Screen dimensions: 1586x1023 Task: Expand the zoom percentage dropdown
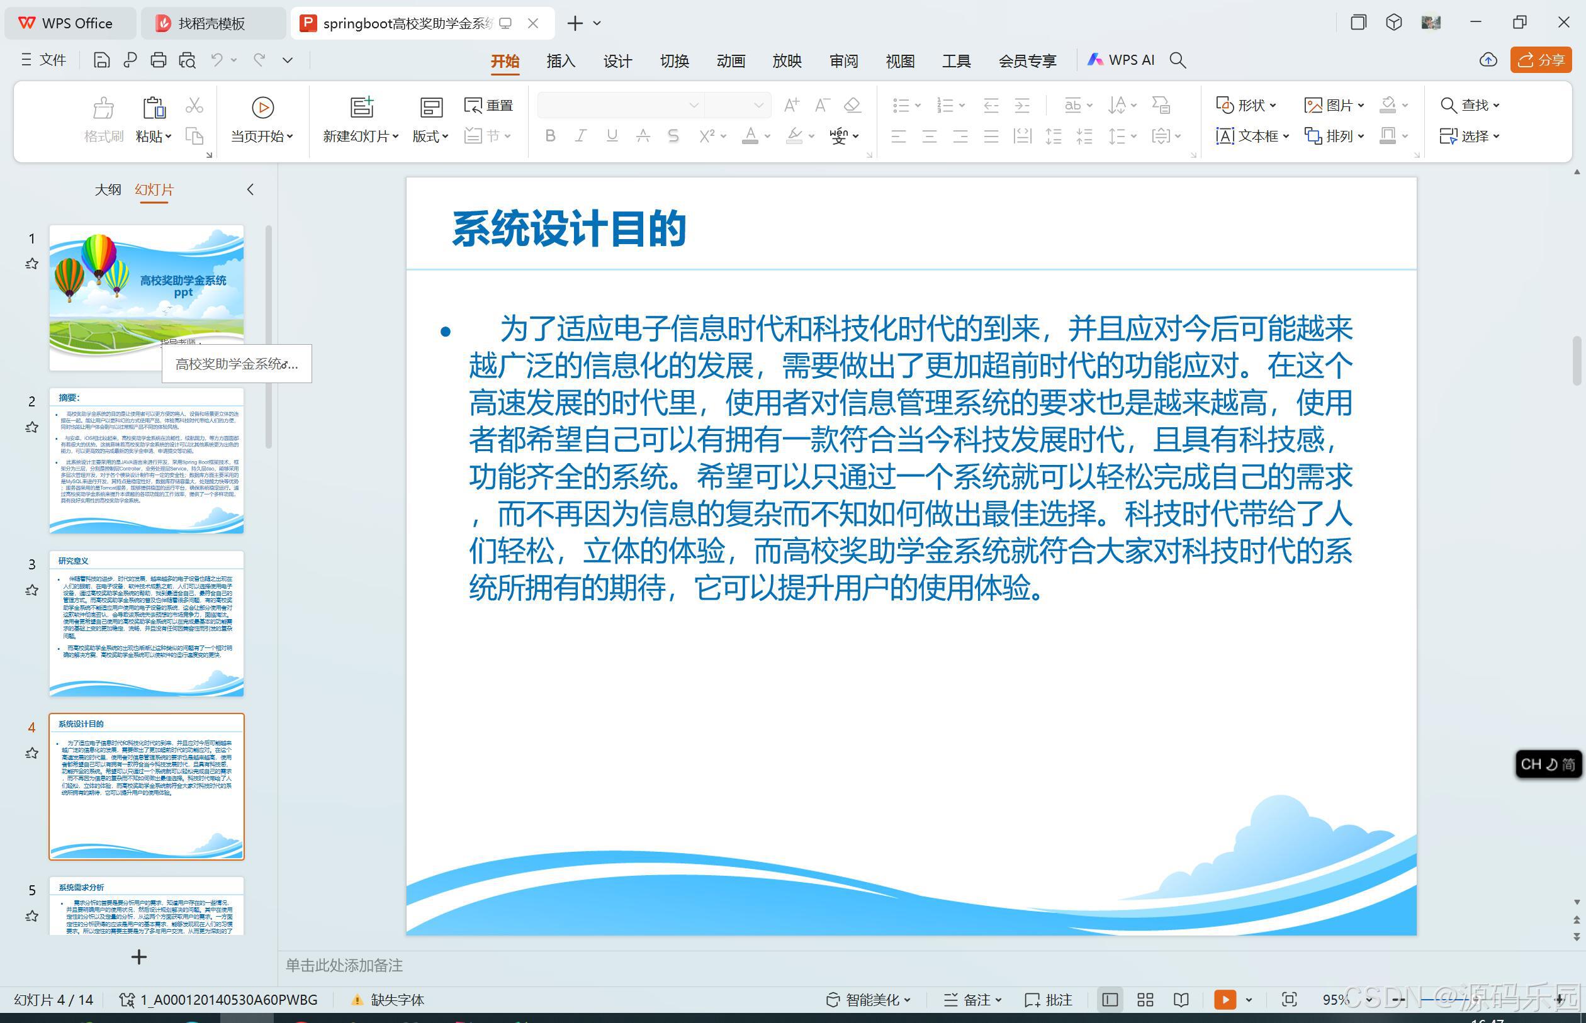(1369, 1000)
